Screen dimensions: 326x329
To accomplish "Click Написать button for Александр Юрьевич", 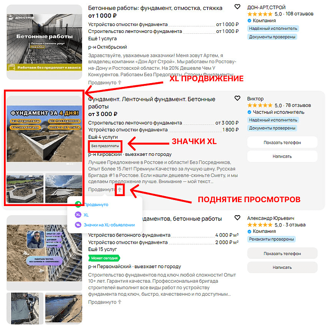I will (x=282, y=268).
